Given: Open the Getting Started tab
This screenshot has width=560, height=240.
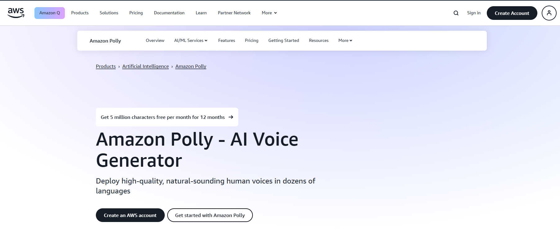Looking at the screenshot, I should (284, 40).
